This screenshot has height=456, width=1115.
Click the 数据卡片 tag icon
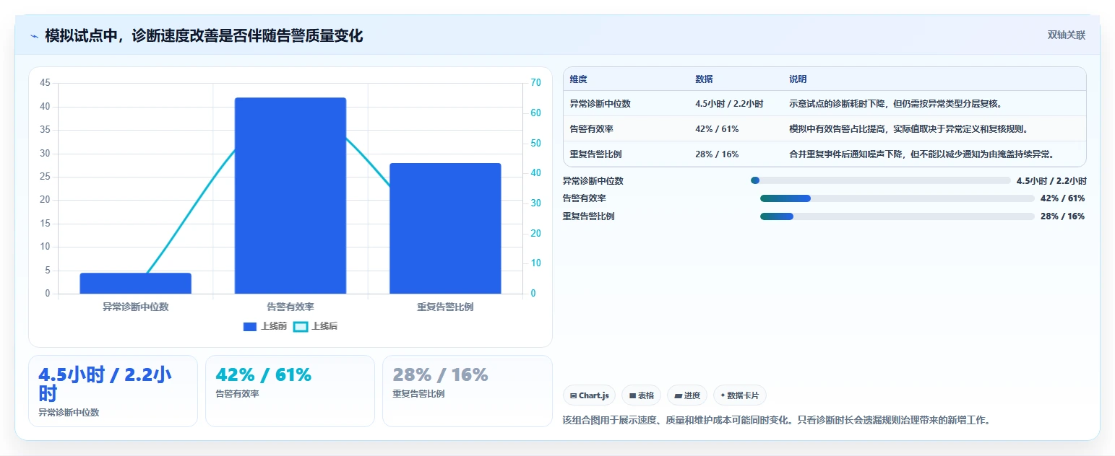pos(723,395)
